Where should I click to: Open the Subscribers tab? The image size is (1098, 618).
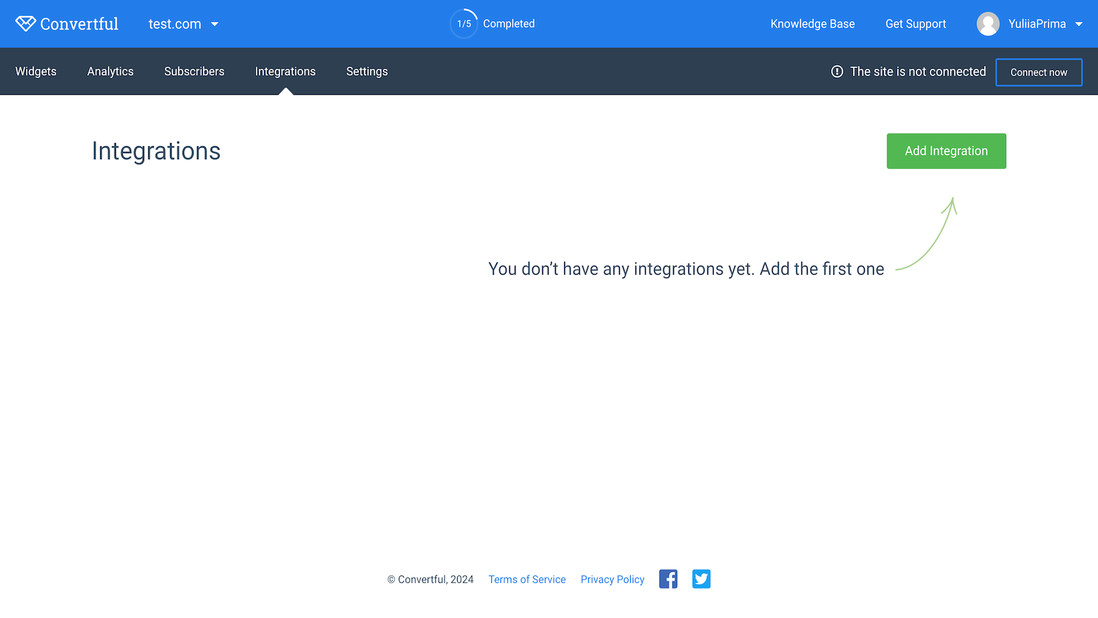(194, 71)
